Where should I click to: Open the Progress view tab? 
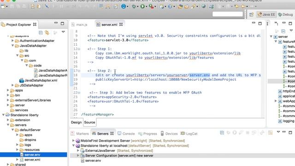point(147,134)
